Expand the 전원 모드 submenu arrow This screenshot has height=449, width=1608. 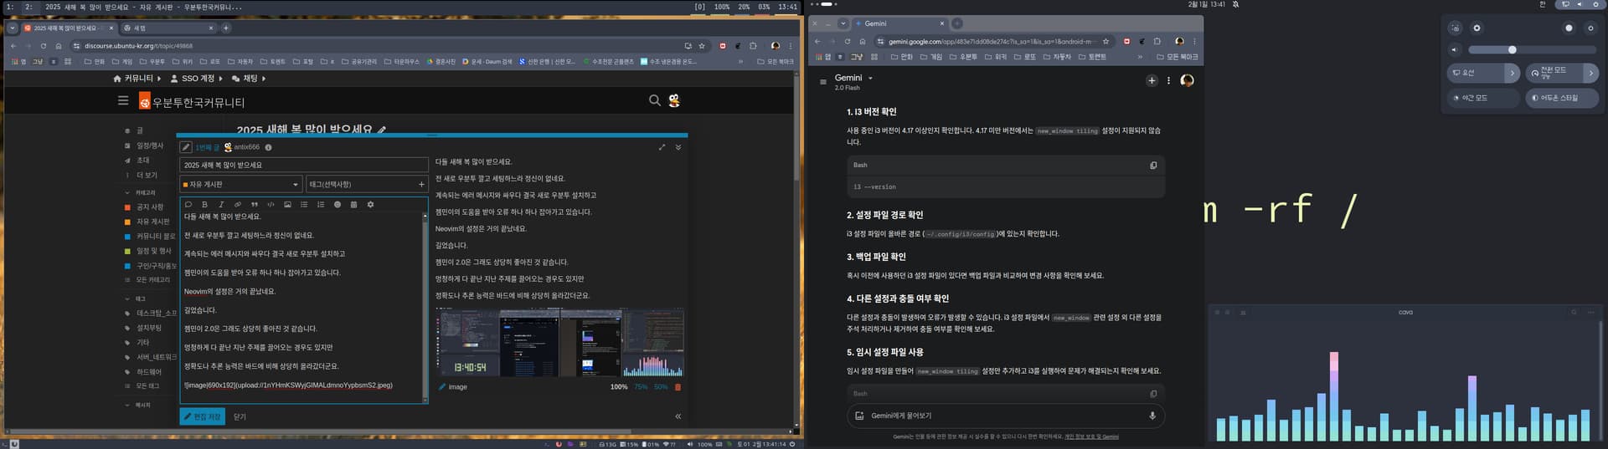pyautogui.click(x=1591, y=73)
